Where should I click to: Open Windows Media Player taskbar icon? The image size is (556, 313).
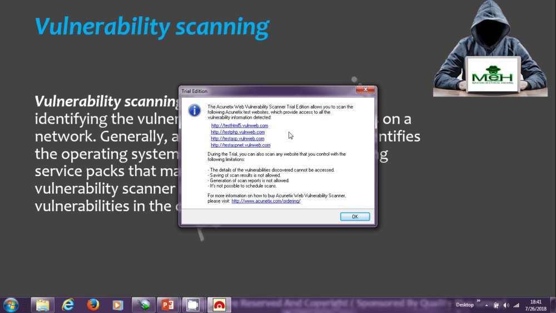[x=118, y=305]
